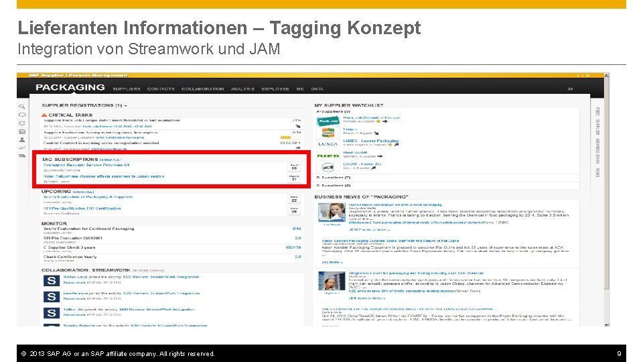Screen dimensions: 643x362
Task: Open the ME menu item
Action: coord(300,89)
